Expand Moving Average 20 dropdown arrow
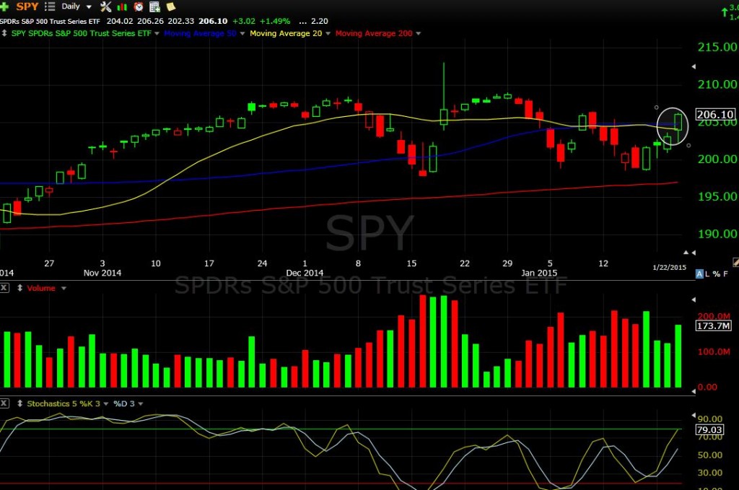This screenshot has width=739, height=490. point(328,33)
